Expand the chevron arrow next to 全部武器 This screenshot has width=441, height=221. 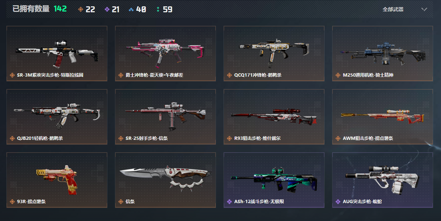[424, 9]
